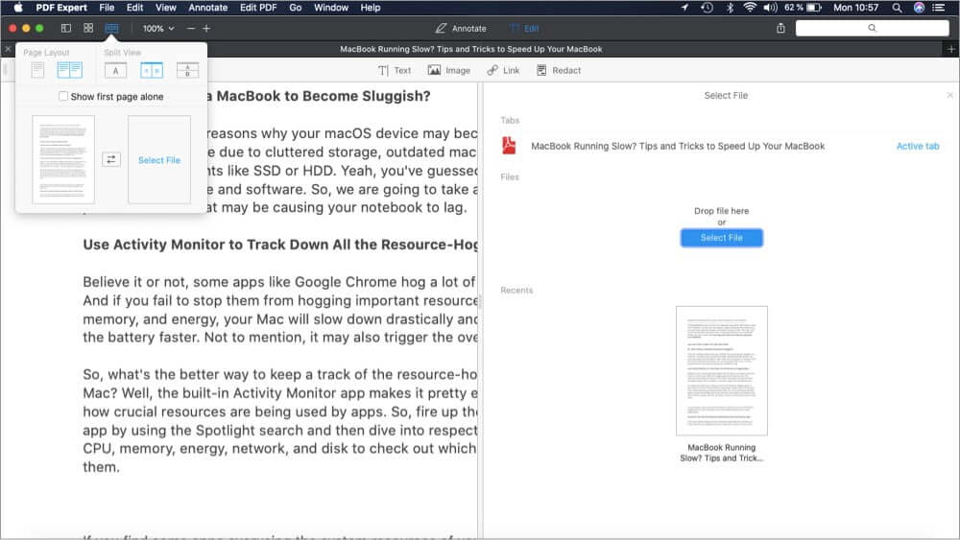Image resolution: width=960 pixels, height=540 pixels.
Task: Enable Show first page alone
Action: pyautogui.click(x=63, y=97)
